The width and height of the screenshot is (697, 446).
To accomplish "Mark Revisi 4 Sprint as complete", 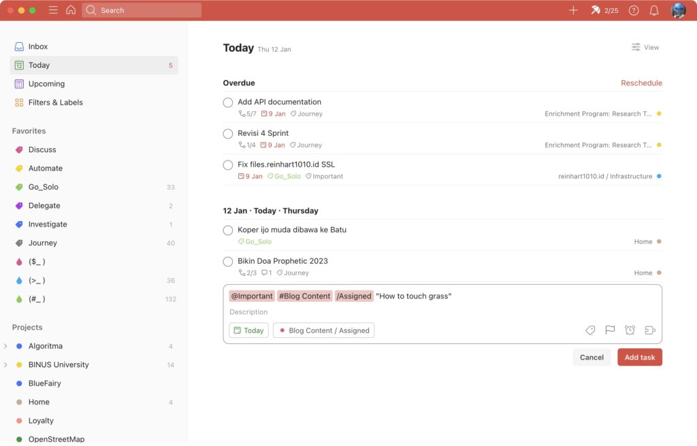I will pos(228,134).
